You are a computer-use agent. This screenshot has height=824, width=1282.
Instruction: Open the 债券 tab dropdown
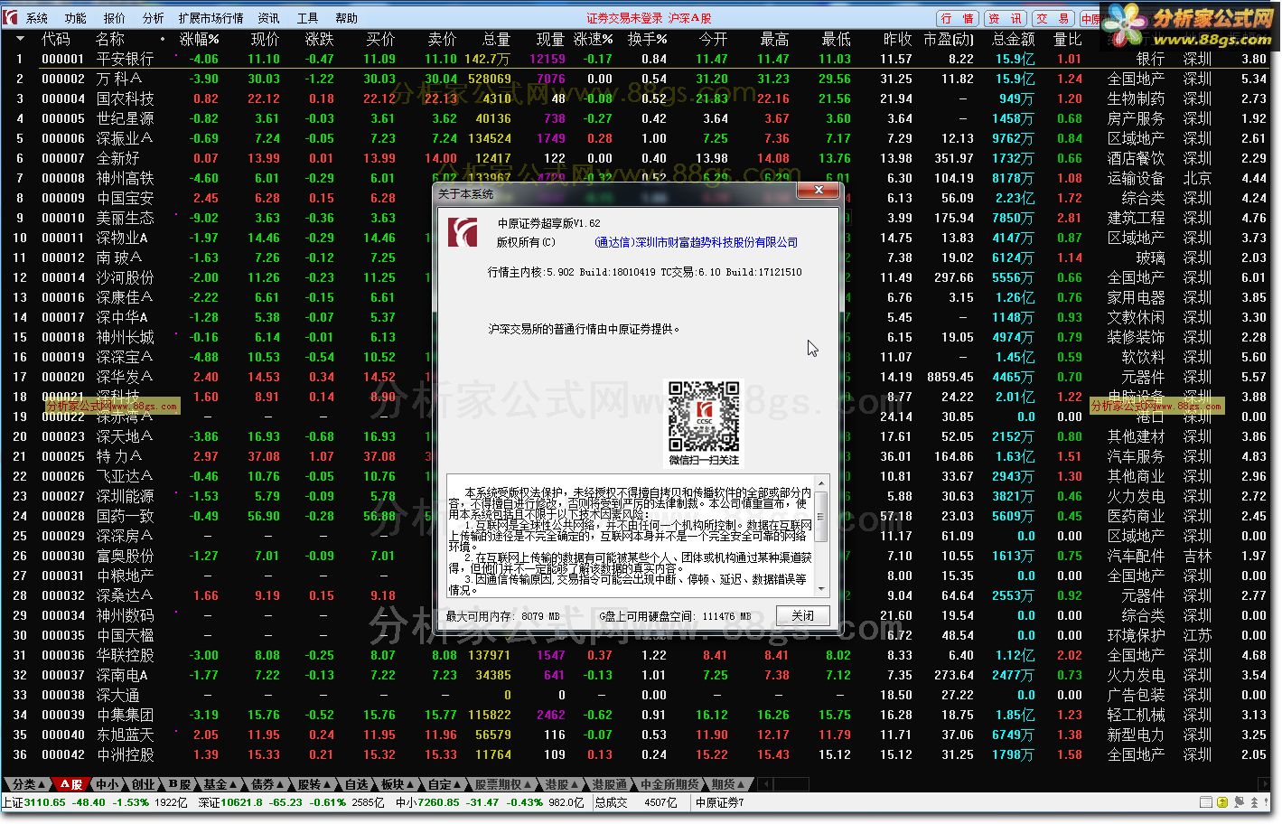pyautogui.click(x=267, y=784)
